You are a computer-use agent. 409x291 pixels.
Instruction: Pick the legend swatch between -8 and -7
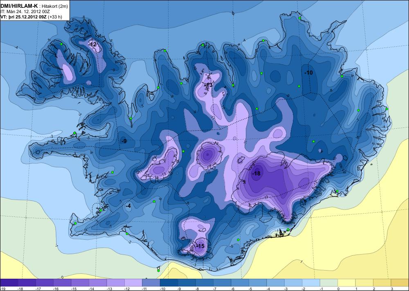coord(204,282)
